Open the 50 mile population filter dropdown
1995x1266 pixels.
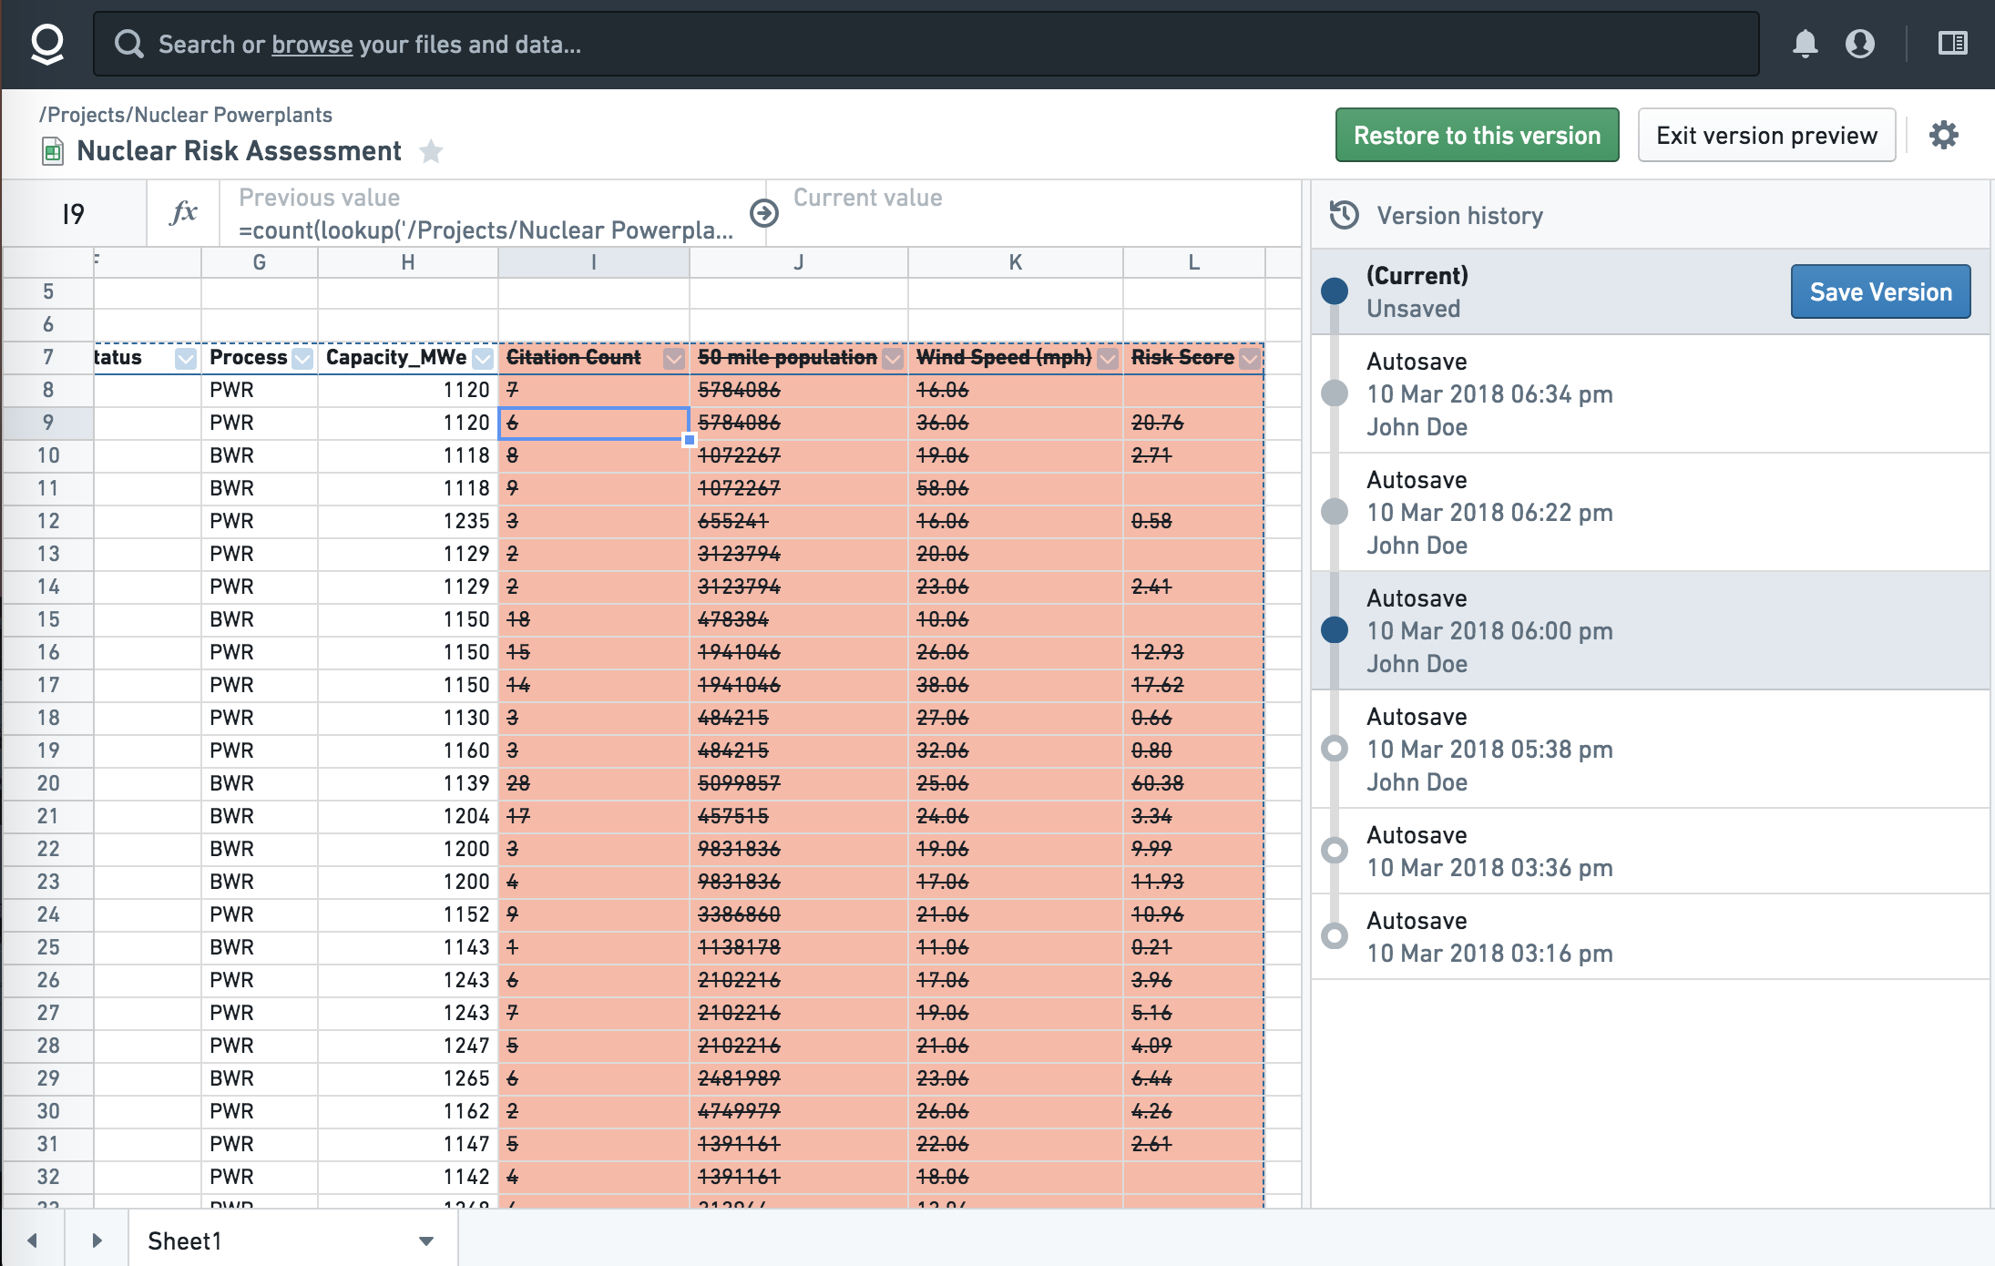(x=893, y=358)
